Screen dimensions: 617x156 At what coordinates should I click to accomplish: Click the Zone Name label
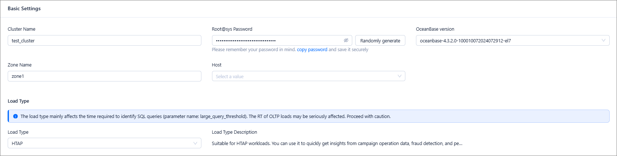[20, 65]
